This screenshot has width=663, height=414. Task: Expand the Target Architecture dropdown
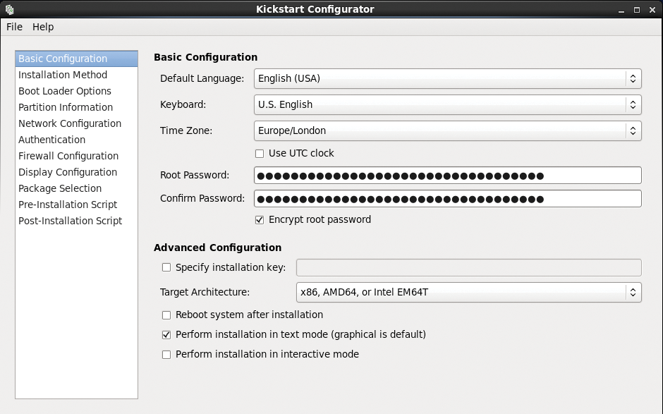(468, 292)
